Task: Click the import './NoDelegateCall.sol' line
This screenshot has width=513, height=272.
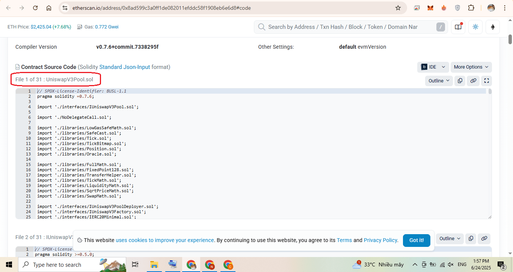Action: point(74,117)
